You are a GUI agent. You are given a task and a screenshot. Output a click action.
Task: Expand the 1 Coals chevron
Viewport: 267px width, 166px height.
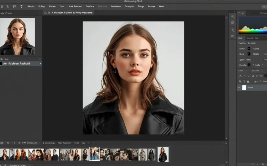click(x=262, y=65)
